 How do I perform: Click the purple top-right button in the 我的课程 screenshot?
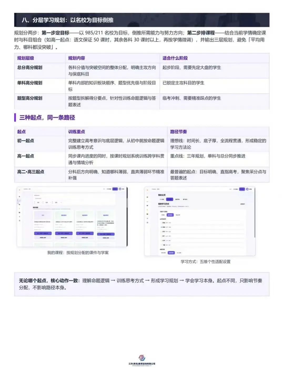(x=115, y=189)
